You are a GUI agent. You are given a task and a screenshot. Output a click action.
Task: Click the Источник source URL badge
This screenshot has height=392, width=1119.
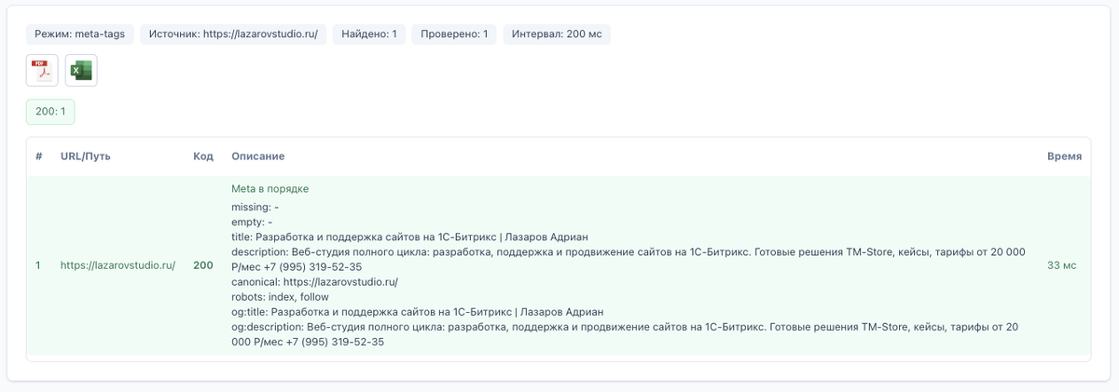pyautogui.click(x=233, y=34)
